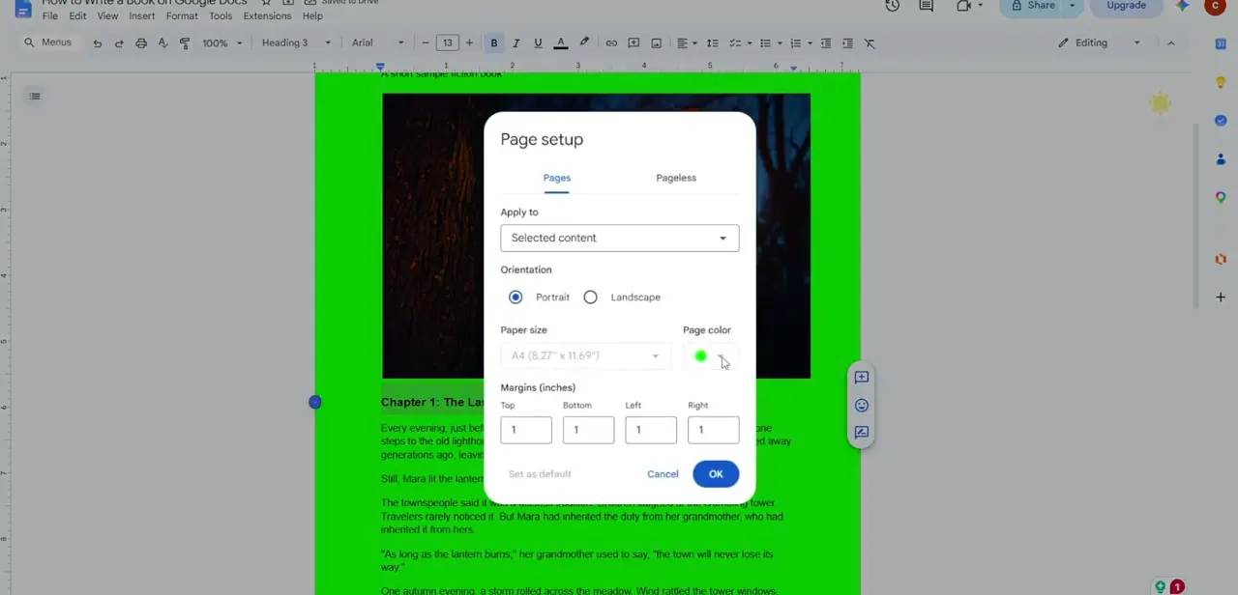This screenshot has width=1238, height=595.
Task: Increase font size with plus button
Action: (469, 42)
